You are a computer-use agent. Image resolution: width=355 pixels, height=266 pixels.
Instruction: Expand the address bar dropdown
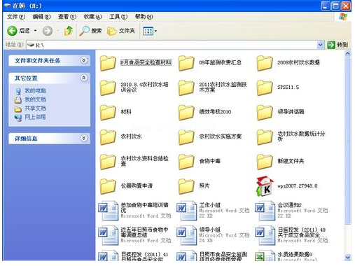321,45
